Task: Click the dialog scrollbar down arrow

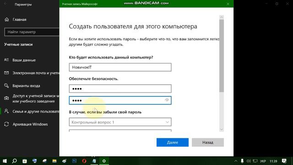Action: coord(222,129)
